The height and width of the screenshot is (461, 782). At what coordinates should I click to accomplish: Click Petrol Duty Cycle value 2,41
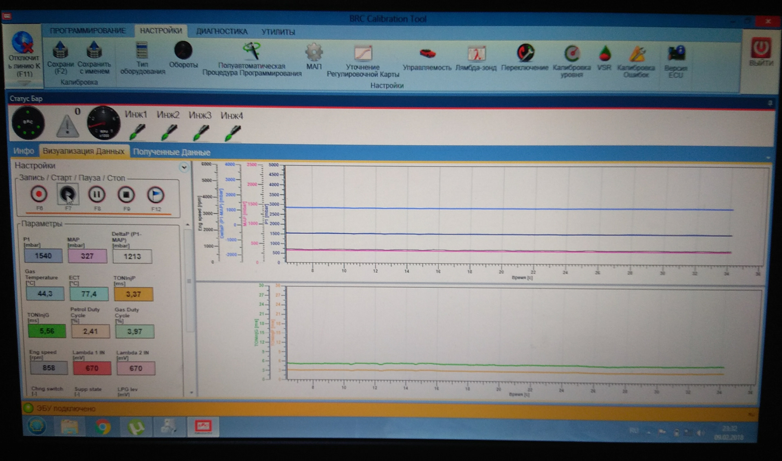tap(90, 331)
